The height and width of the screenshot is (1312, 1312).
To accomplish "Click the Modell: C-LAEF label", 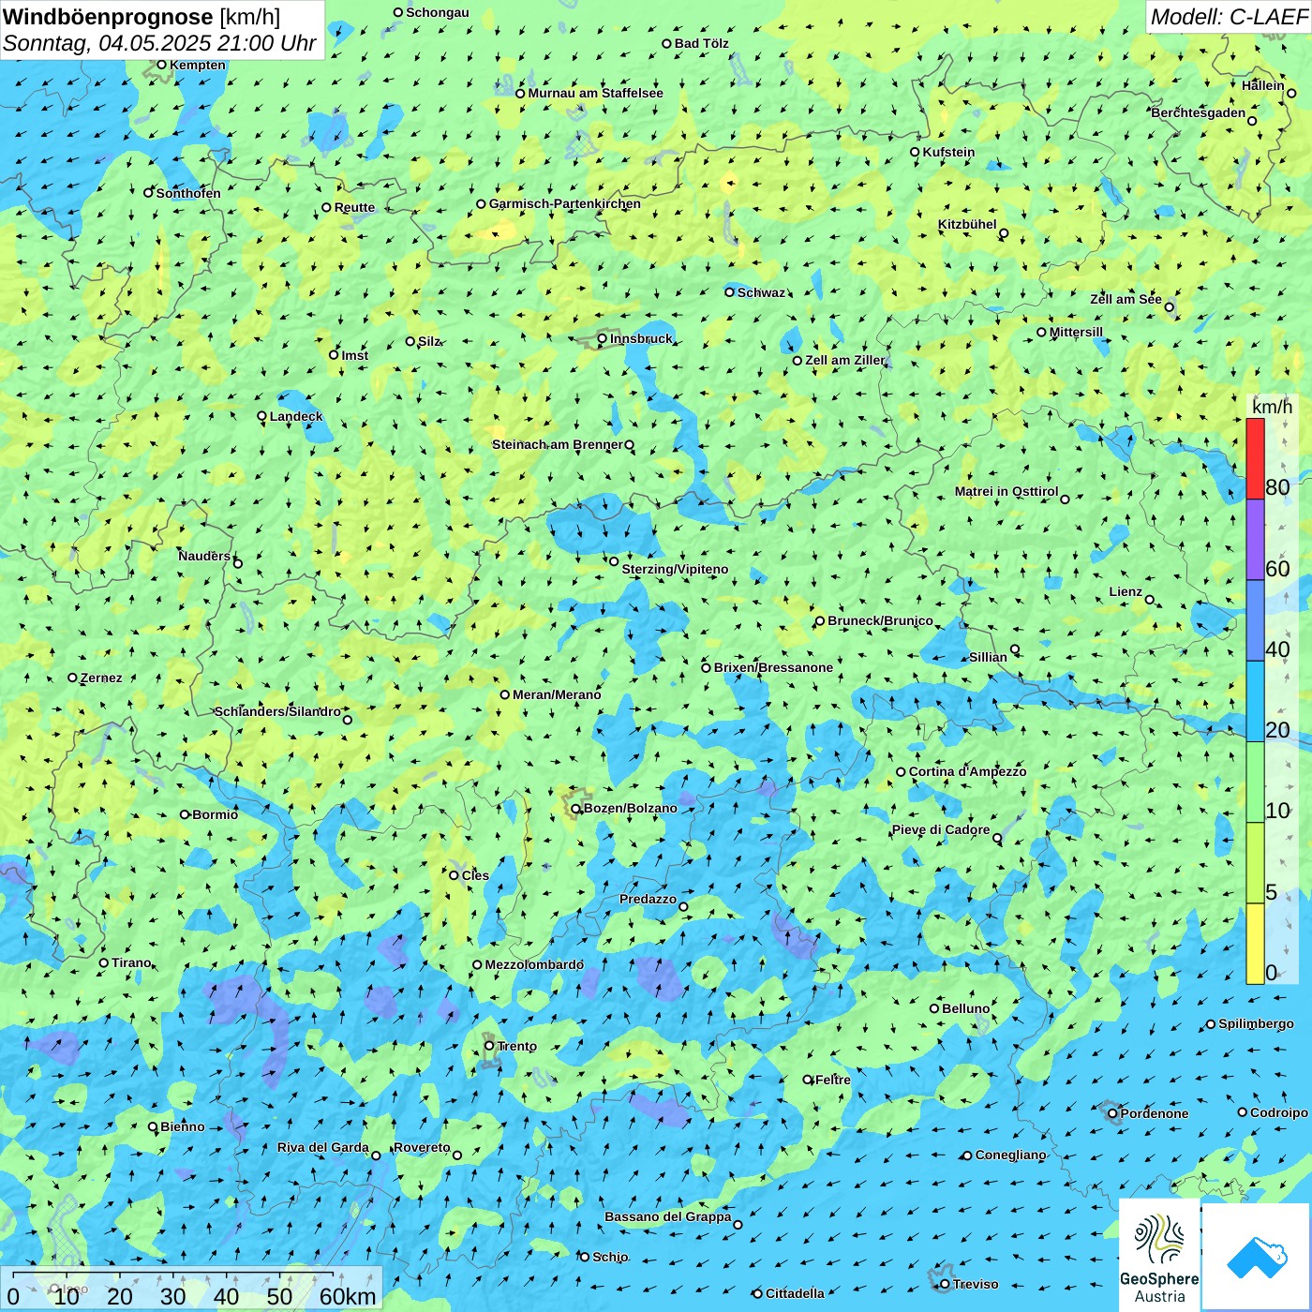I will tap(1229, 17).
